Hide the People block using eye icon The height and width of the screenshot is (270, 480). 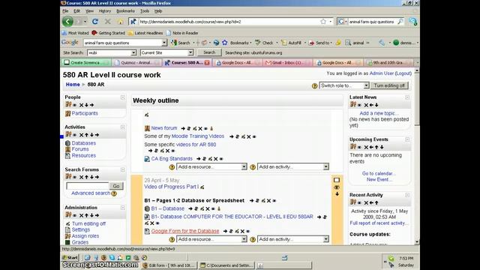pyautogui.click(x=75, y=105)
